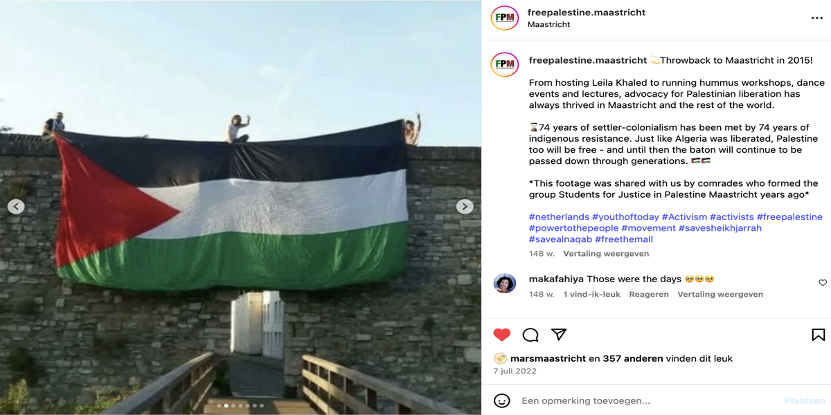Open the emoji picker smiley icon

tap(502, 400)
